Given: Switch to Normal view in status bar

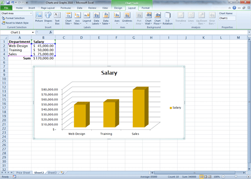Looking at the screenshot, I should 201,177.
